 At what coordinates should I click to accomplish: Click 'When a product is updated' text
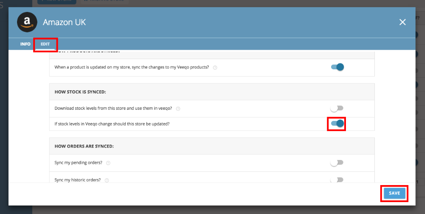pyautogui.click(x=132, y=67)
